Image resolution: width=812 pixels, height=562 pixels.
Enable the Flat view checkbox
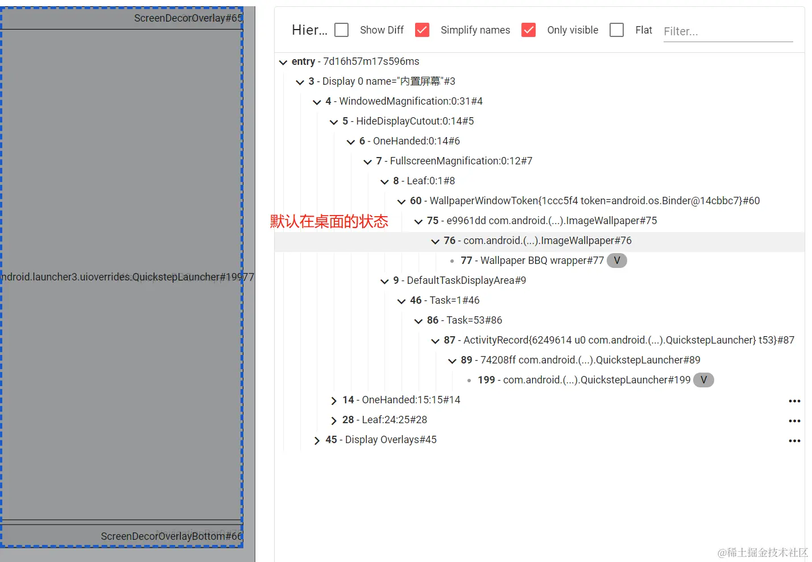point(616,30)
